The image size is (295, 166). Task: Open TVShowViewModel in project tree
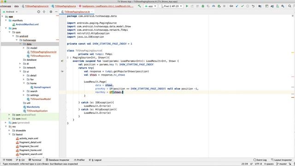pos(39,99)
